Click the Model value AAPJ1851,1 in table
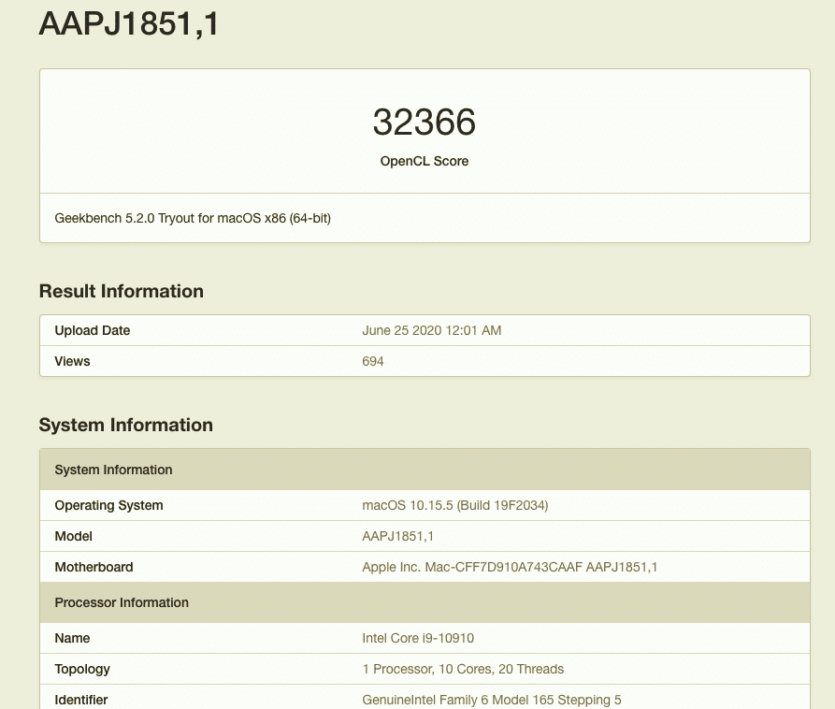Screen dimensions: 835x709 pos(397,536)
